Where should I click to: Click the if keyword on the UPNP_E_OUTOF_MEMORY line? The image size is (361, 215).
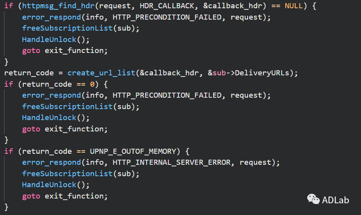click(x=8, y=151)
